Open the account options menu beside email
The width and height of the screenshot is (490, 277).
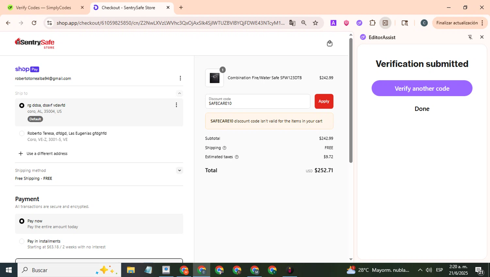tap(180, 78)
